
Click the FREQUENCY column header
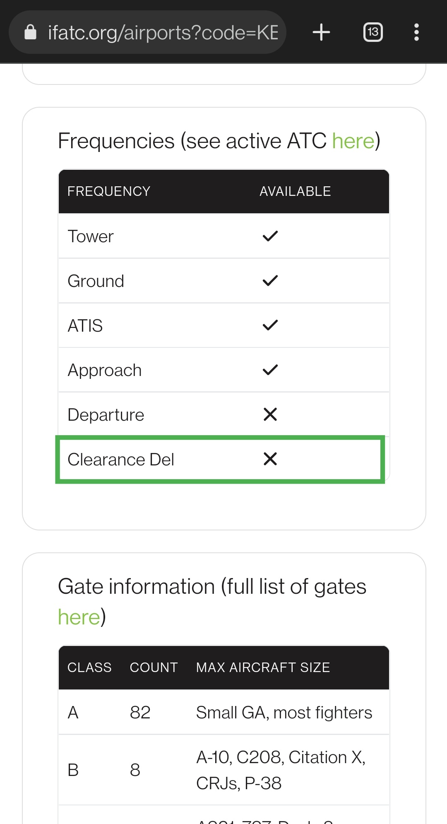(x=109, y=191)
